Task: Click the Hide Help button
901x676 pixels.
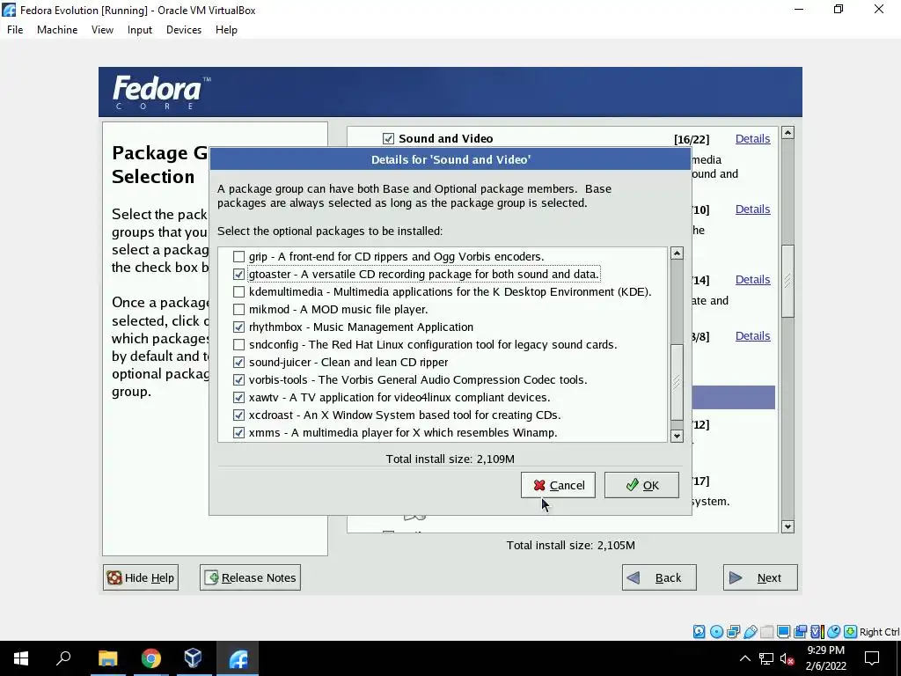Action: [141, 577]
